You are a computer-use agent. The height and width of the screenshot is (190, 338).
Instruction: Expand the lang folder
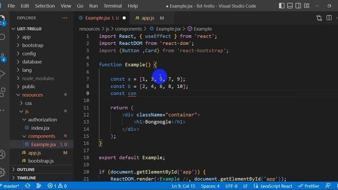click(27, 70)
